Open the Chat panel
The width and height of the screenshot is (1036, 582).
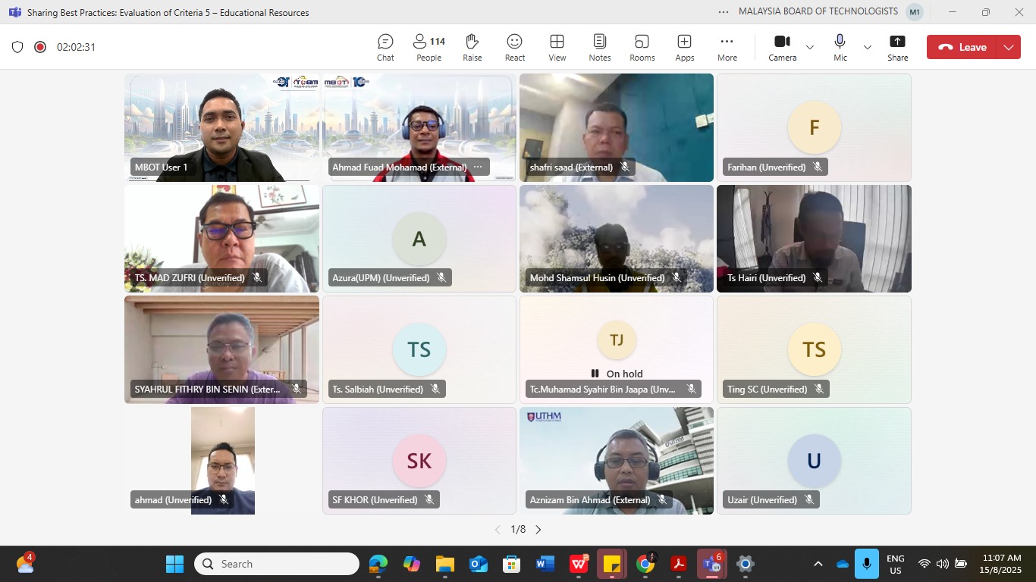pyautogui.click(x=385, y=47)
